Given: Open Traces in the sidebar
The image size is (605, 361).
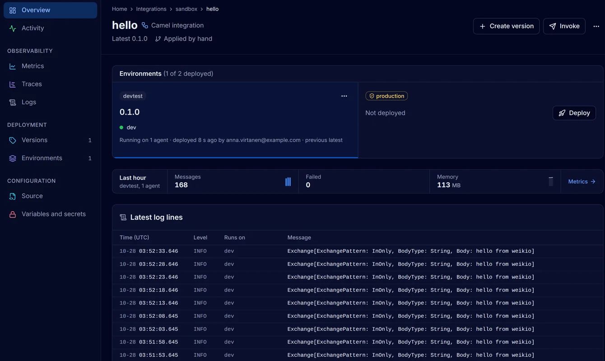Looking at the screenshot, I should 50,84.
